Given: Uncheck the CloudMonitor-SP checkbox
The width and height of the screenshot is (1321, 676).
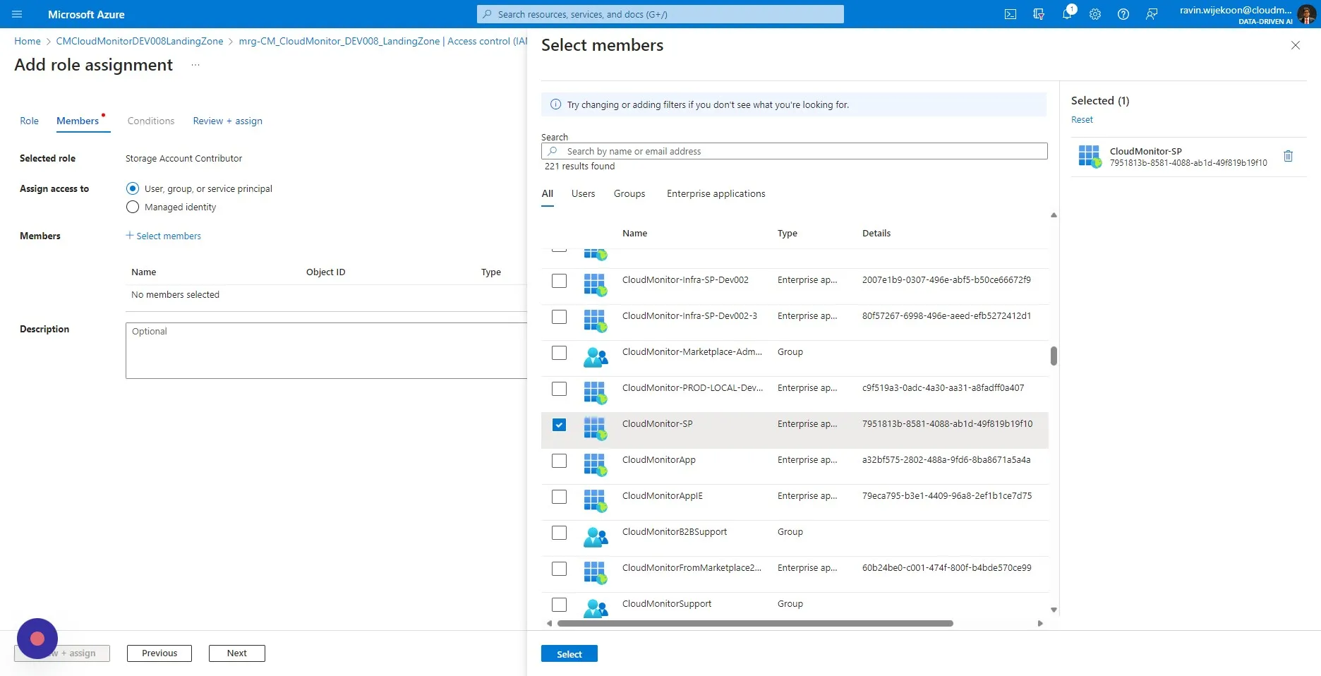Looking at the screenshot, I should [559, 425].
